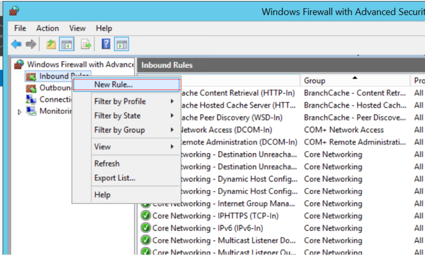Click the Inbound Rules tree icon
This screenshot has height=255, width=425.
pos(31,77)
